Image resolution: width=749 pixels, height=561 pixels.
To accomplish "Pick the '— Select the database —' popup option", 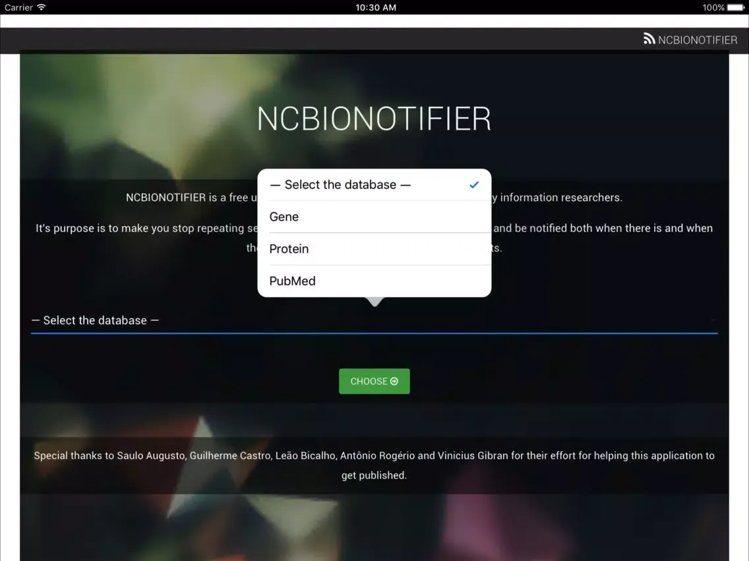I will pyautogui.click(x=374, y=184).
